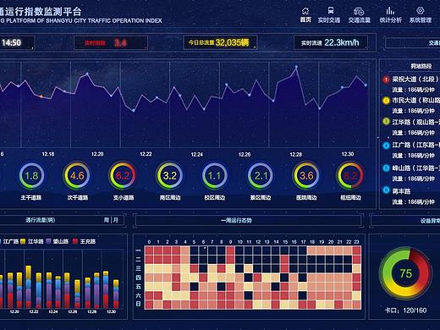Select olive marker beside 江华路 road entry

[386, 122]
